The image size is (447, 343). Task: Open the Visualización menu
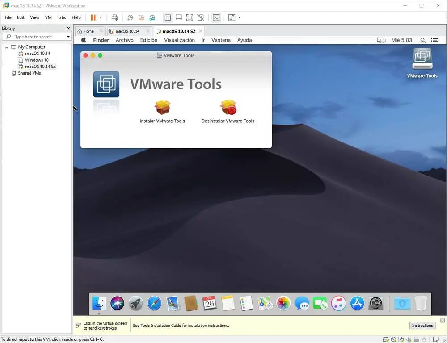(180, 40)
